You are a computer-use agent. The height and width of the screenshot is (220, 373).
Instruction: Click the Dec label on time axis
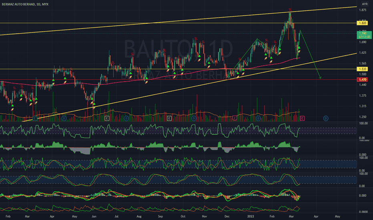(x=227, y=216)
